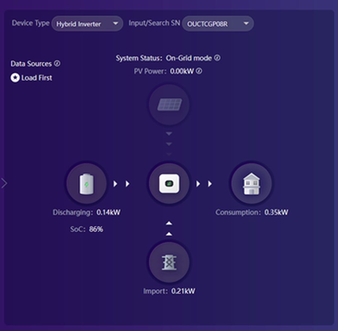This screenshot has height=331, width=338.
Task: Click the Consumption 0.35kW reading
Action: [252, 212]
